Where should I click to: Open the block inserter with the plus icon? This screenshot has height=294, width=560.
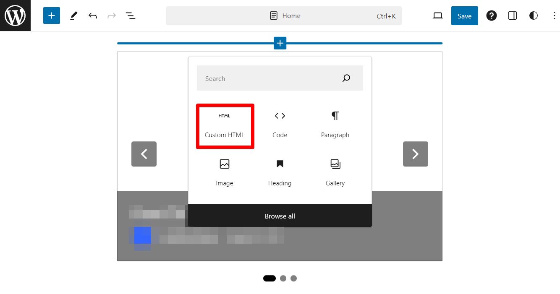[x=51, y=16]
